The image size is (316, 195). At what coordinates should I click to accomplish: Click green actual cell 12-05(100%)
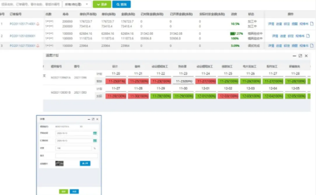[x=295, y=96]
